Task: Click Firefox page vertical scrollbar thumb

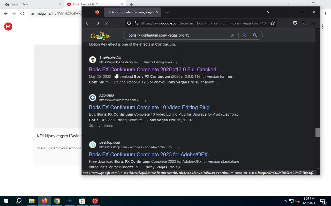Action: (318, 132)
